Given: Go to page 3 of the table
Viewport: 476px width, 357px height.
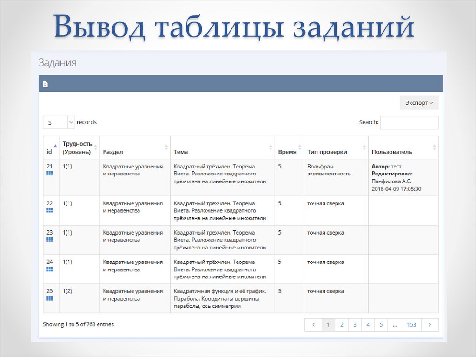Looking at the screenshot, I should click(355, 325).
